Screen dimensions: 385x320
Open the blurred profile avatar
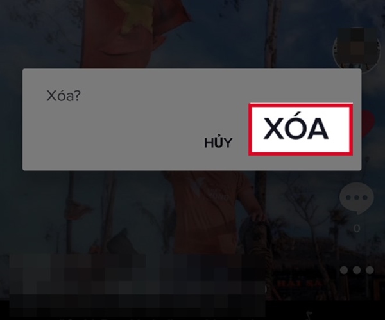357,50
